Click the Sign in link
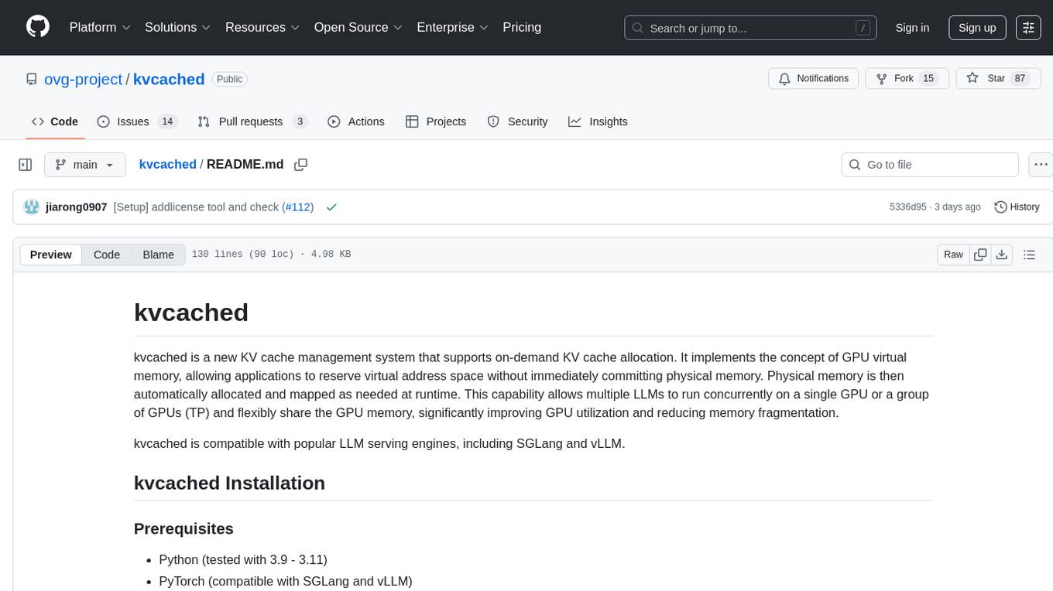This screenshot has width=1053, height=591. click(x=912, y=28)
